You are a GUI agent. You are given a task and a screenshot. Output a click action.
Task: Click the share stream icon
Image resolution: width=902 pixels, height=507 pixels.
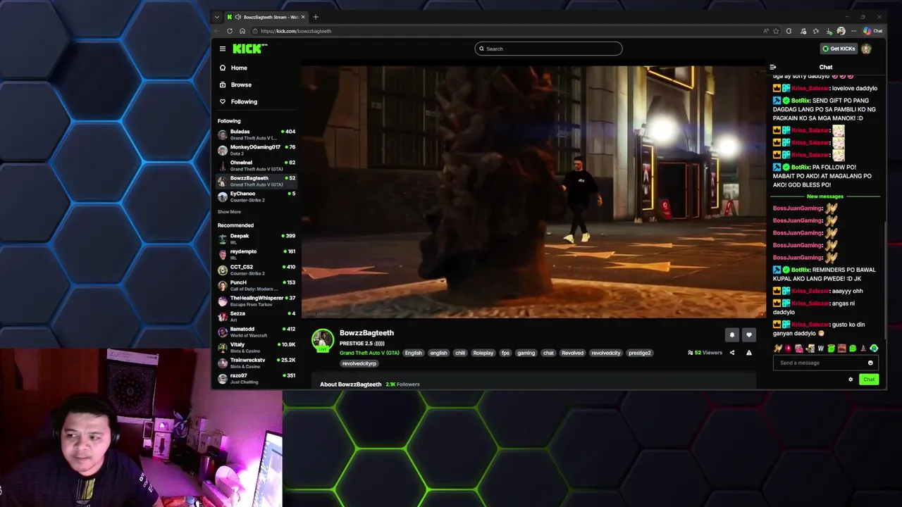(x=732, y=353)
